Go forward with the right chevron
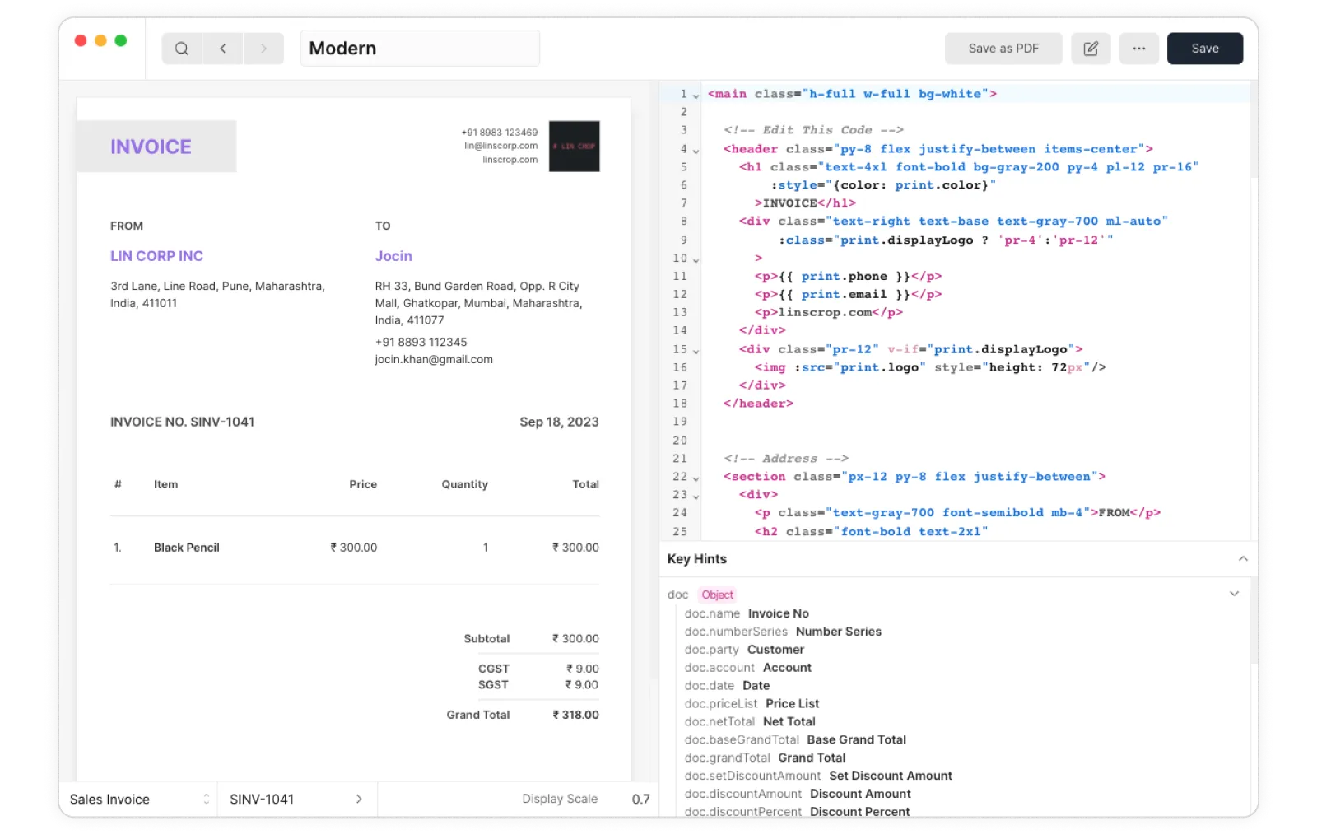The image size is (1317, 835). click(x=263, y=49)
